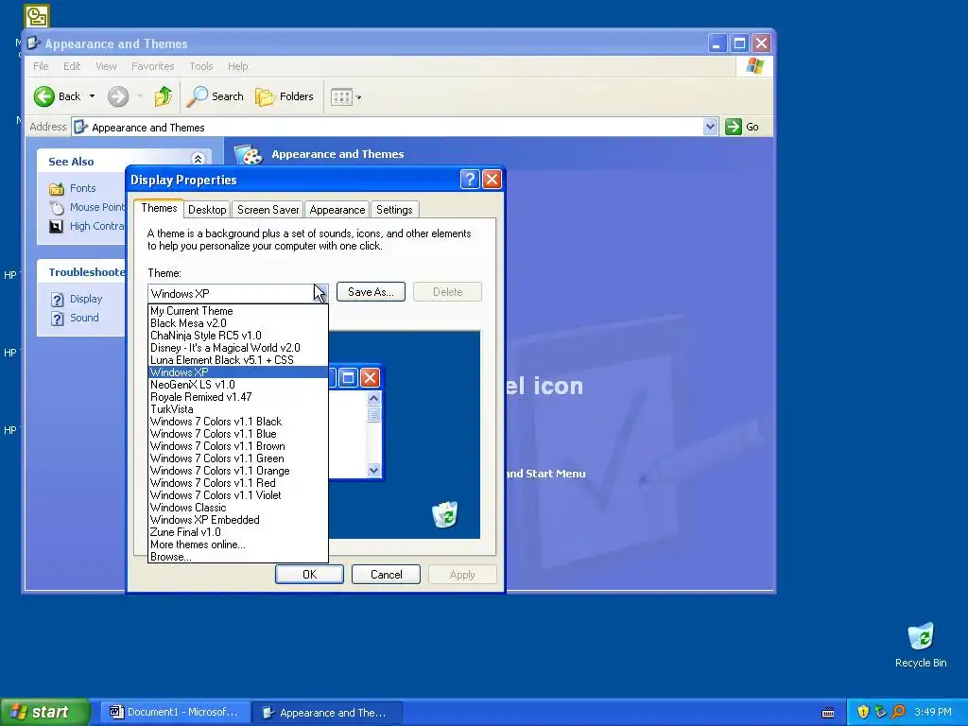Select Windows 7 Colors v1.1 Violet
Screen dimensions: 968x726
238,495
